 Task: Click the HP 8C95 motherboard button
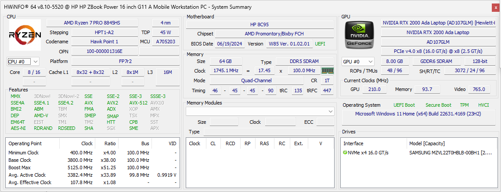pos(259,24)
